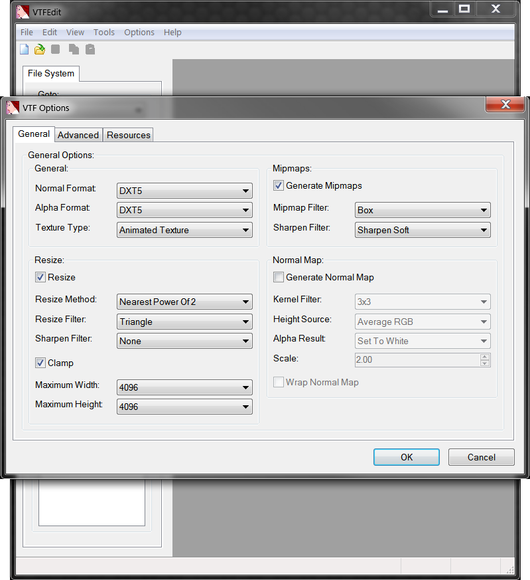Click the File System tab in main window
This screenshot has height=580, width=530.
tap(51, 73)
